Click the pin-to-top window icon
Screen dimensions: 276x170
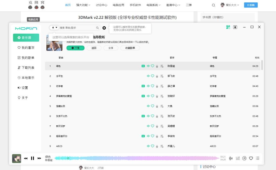(x=235, y=27)
